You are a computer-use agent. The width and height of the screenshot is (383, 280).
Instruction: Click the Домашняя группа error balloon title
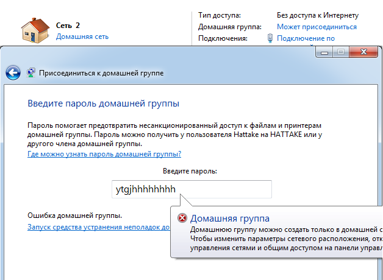(230, 219)
